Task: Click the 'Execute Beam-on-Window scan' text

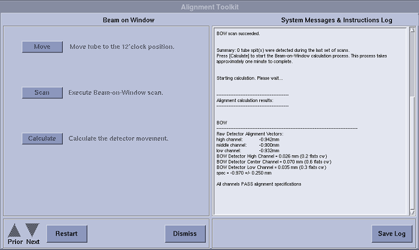Action: click(x=116, y=92)
